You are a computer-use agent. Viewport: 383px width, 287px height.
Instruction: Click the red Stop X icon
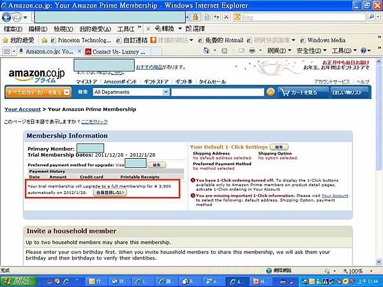(227, 17)
